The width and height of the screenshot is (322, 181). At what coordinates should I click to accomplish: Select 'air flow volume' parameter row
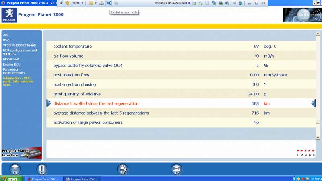[x=181, y=56]
